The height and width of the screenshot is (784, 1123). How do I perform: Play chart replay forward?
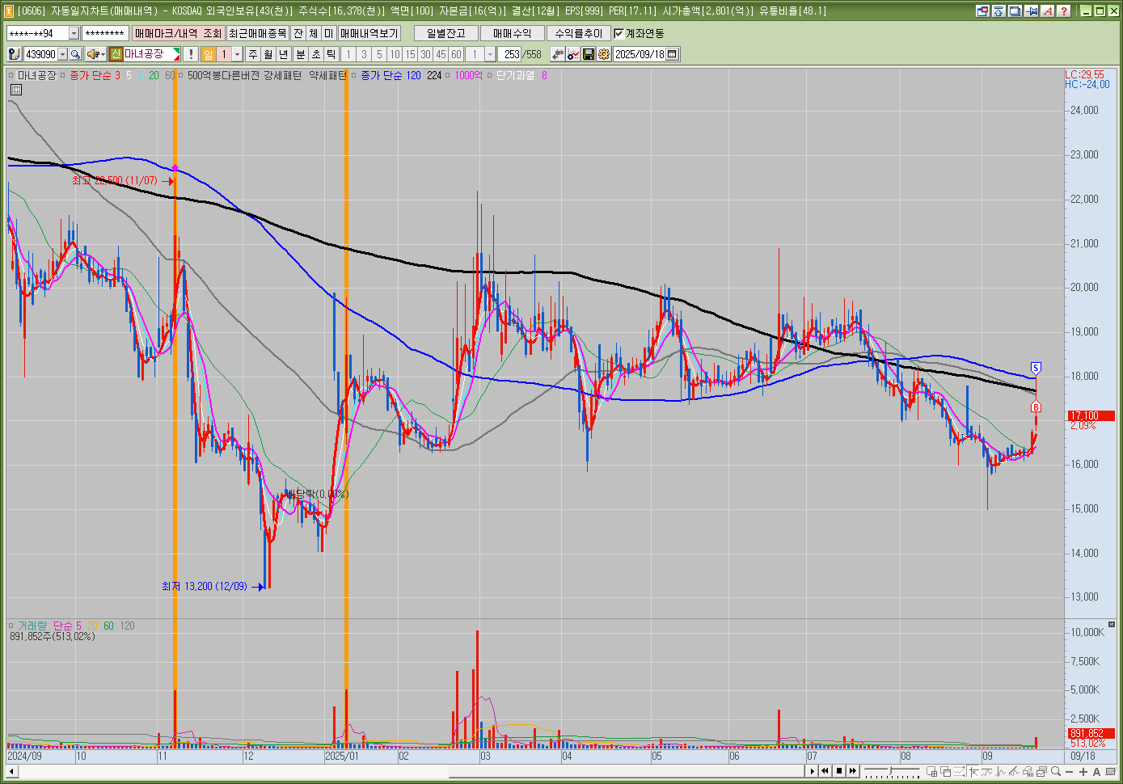[x=813, y=771]
